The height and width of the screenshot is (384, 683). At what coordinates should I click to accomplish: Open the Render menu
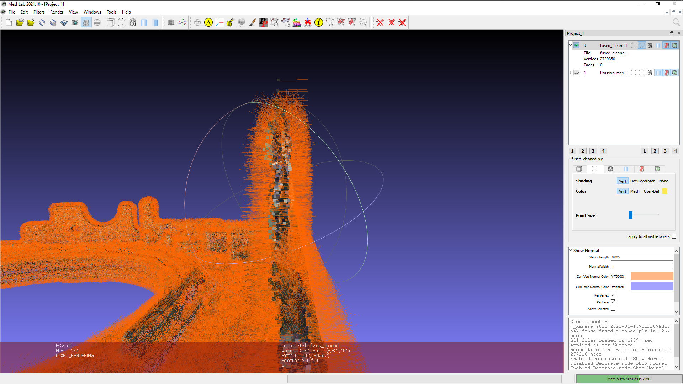pyautogui.click(x=57, y=12)
